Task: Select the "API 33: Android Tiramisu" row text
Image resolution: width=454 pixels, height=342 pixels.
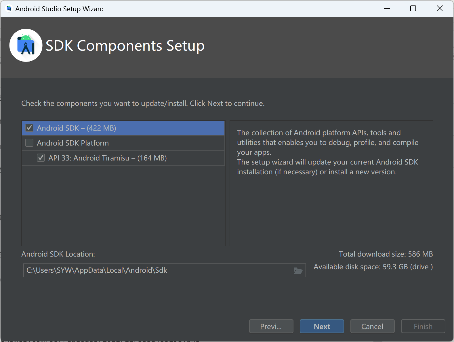Action: (x=108, y=158)
